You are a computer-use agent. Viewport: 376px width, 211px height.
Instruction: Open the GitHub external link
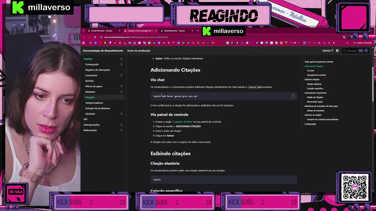(328, 51)
